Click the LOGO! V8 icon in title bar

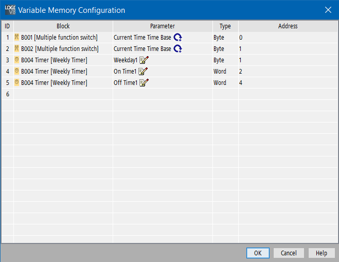coord(10,10)
